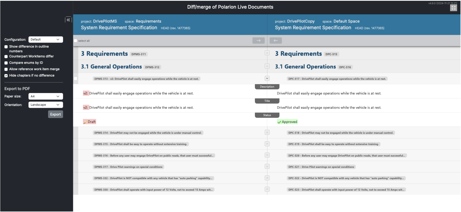Open the DPC-522 work item link
This screenshot has width=461, height=212.
346,178
